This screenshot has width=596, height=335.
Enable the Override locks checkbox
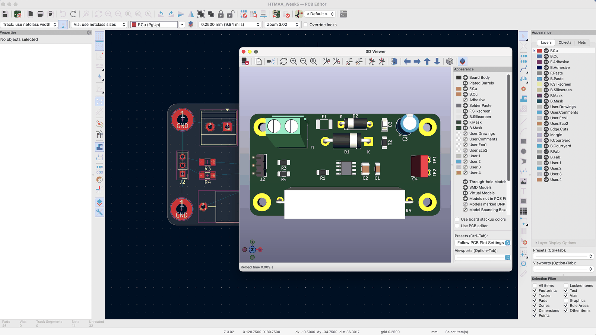point(305,25)
